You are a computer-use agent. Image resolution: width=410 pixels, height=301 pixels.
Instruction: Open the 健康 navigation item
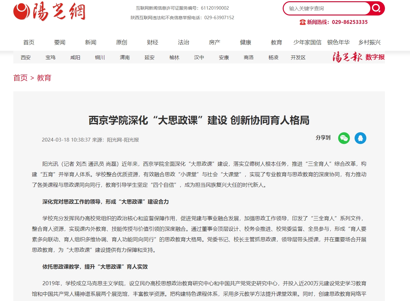click(x=246, y=42)
